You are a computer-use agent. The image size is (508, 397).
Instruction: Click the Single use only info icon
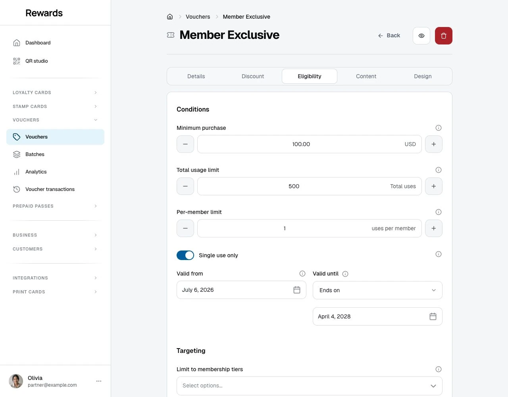point(439,254)
